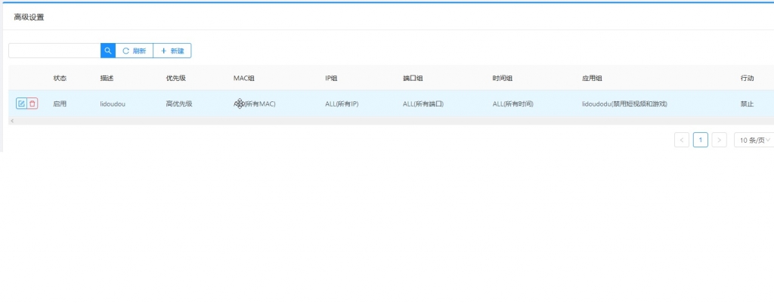Click the lidoudodu(禁用短视频和游戏) app group cell
Screen dimensions: 774x303
point(625,104)
